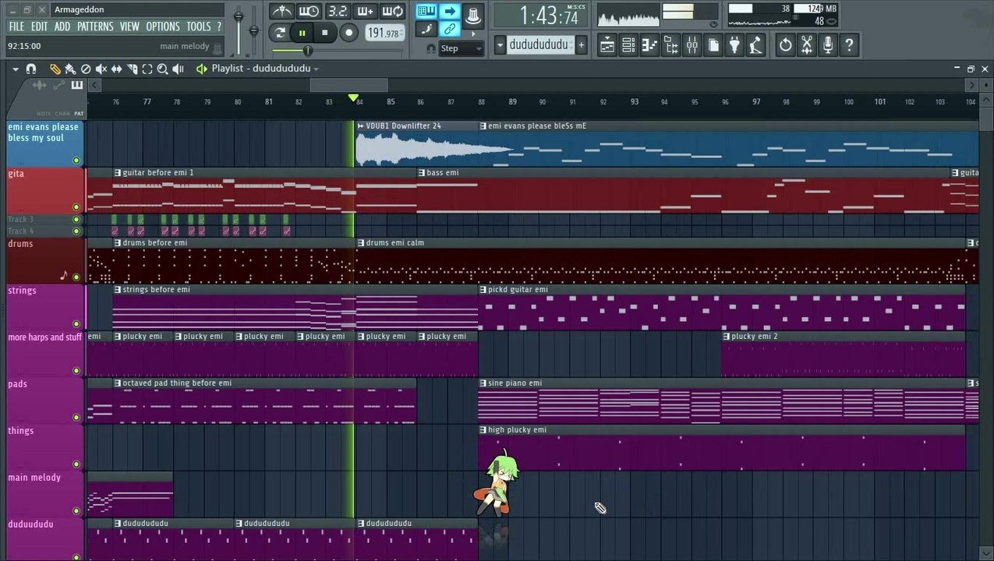994x561 pixels.
Task: Open the VIEW menu
Action: 129,26
